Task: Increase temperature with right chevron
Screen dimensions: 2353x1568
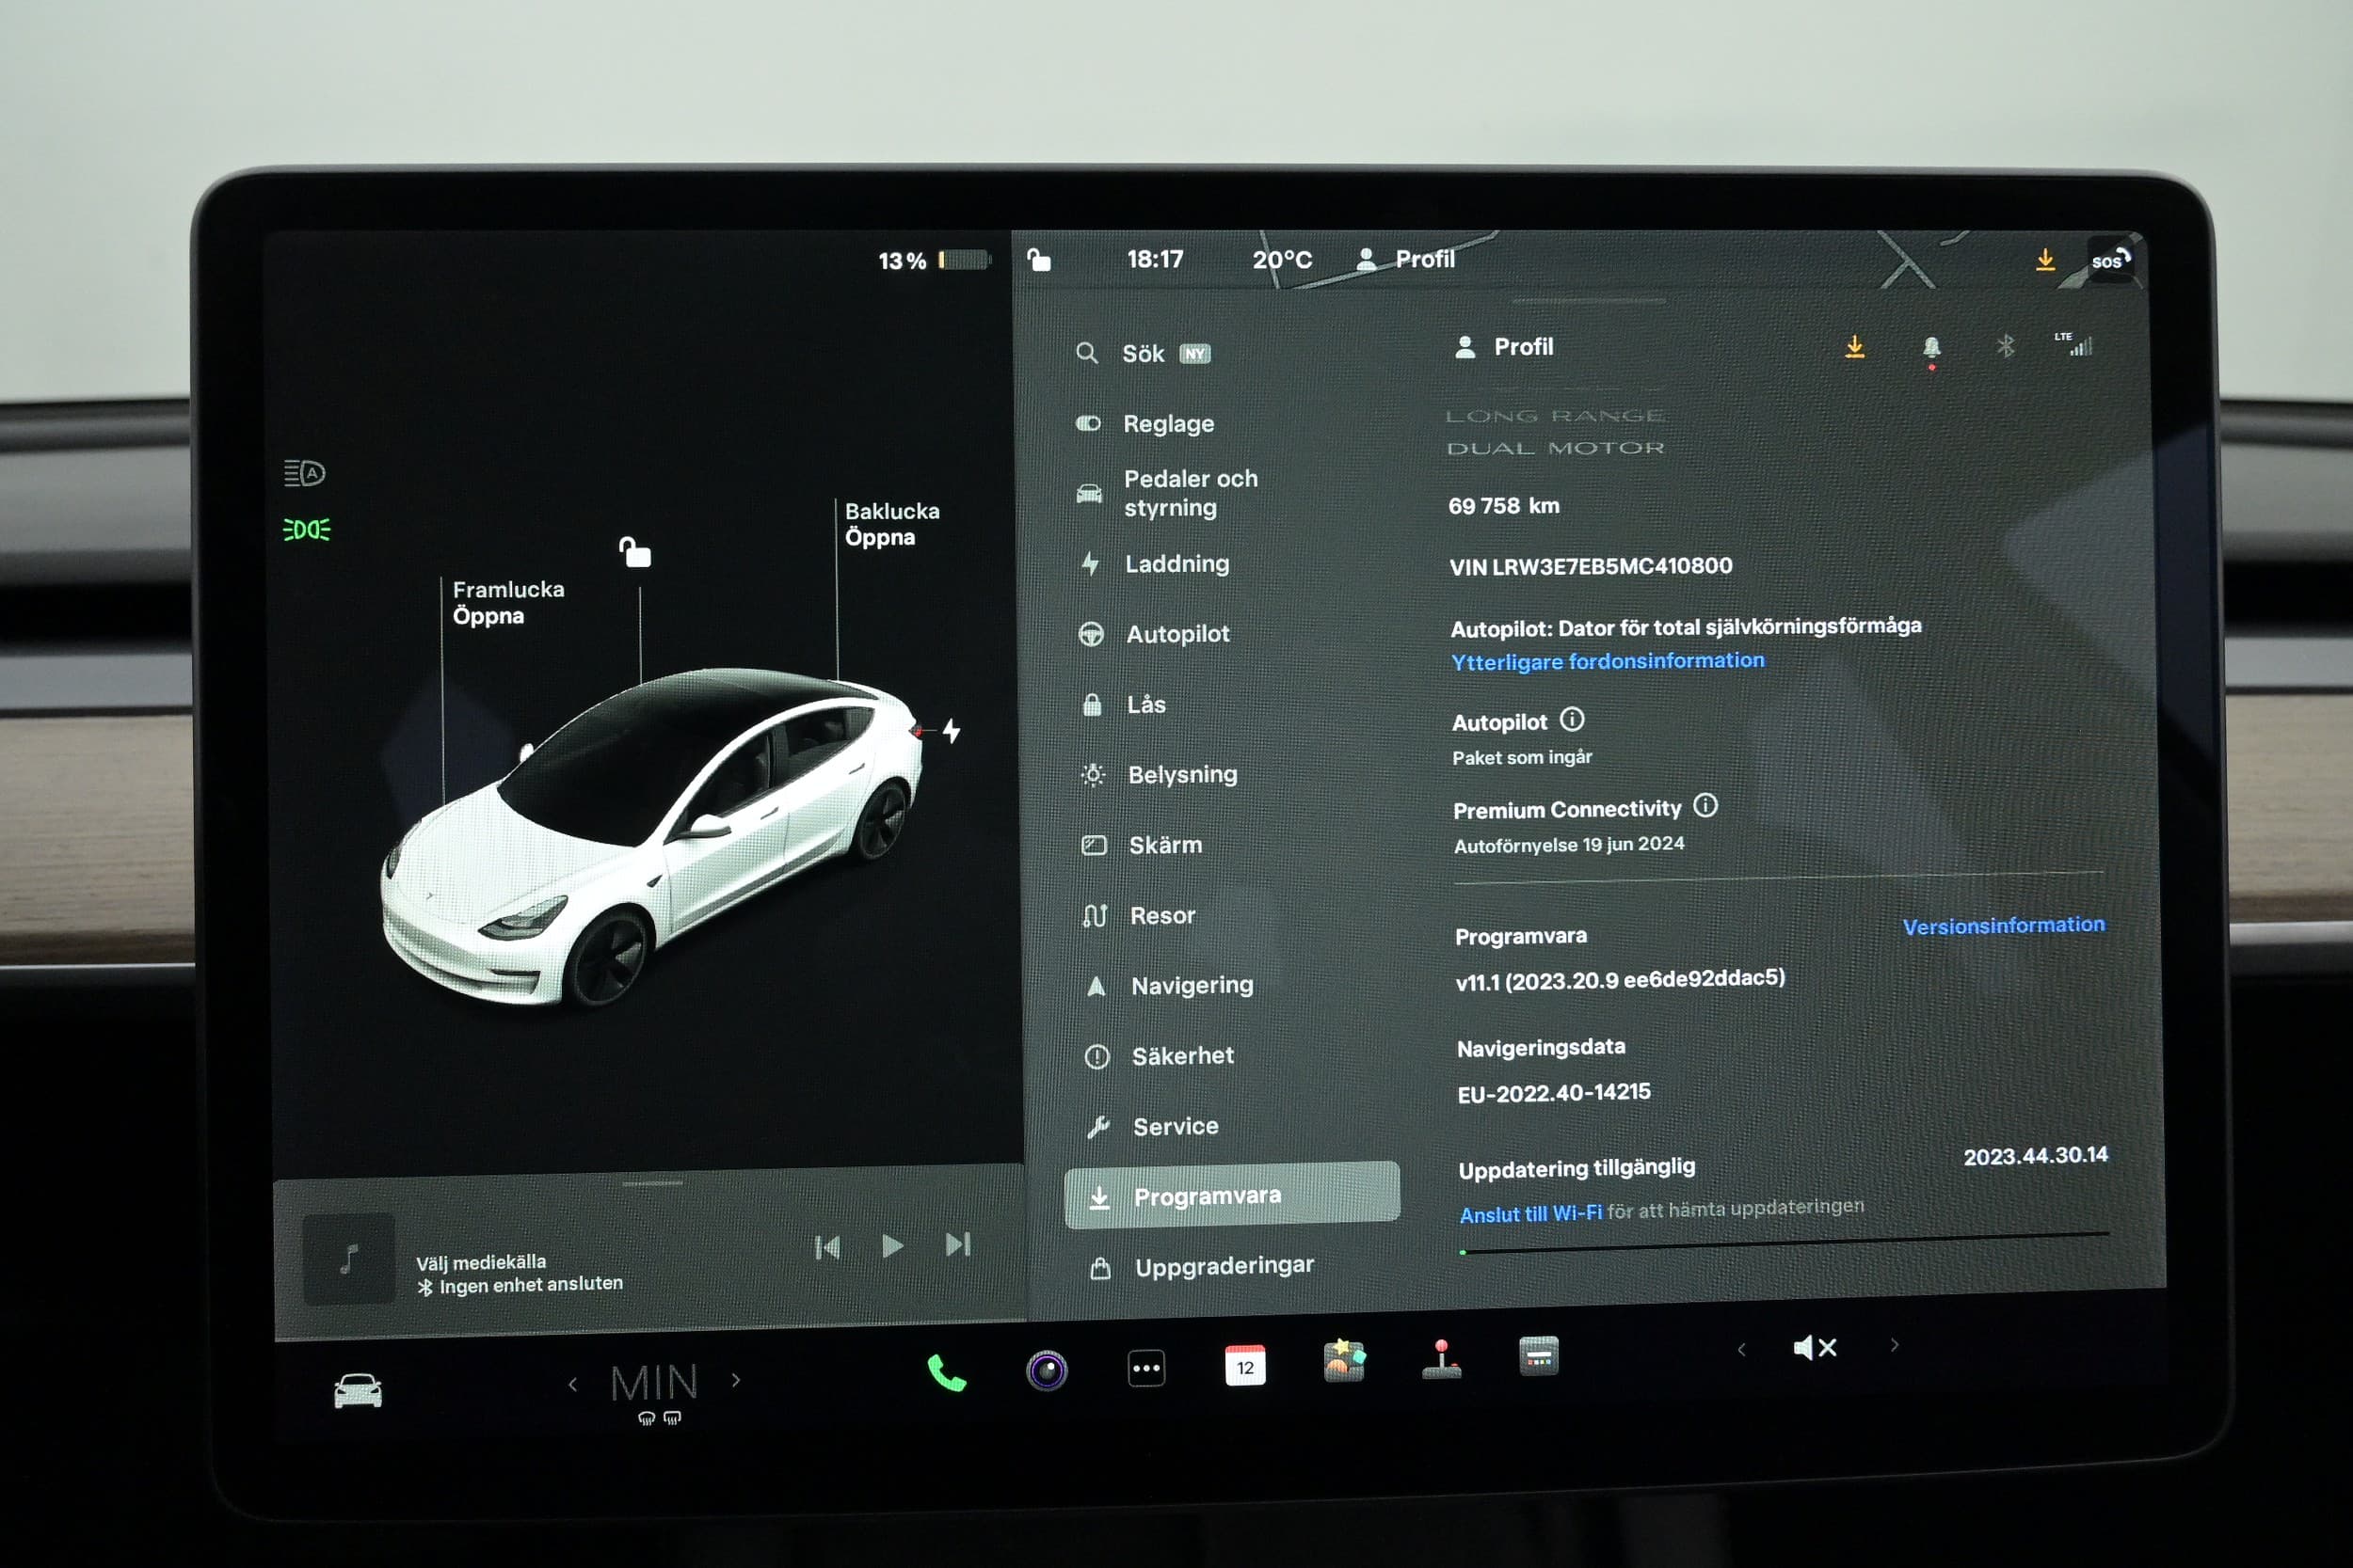Action: pos(736,1381)
